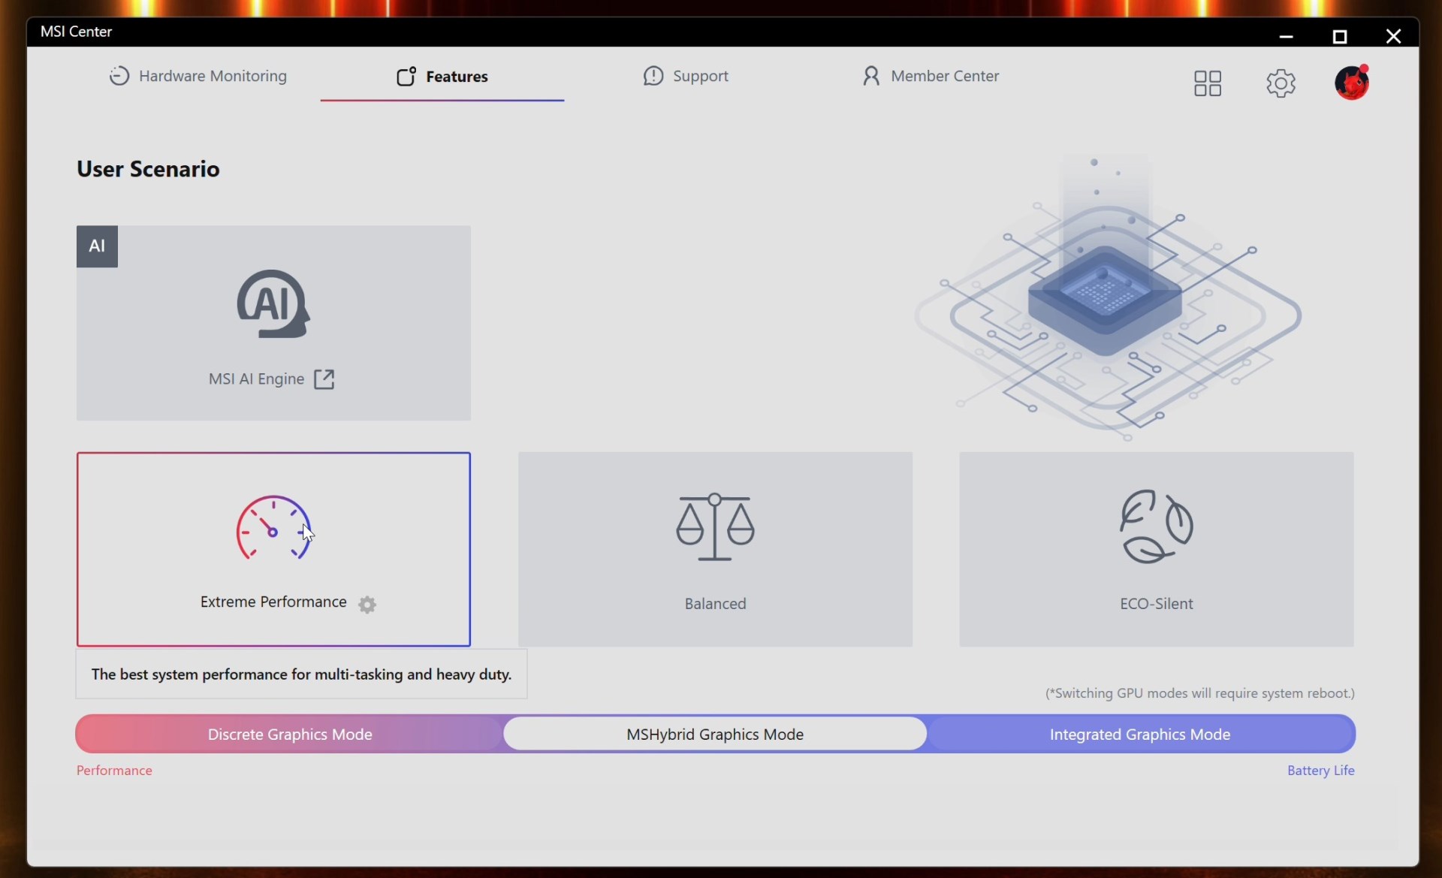Switch to MSHybrid Graphics Mode
1442x878 pixels.
point(715,735)
